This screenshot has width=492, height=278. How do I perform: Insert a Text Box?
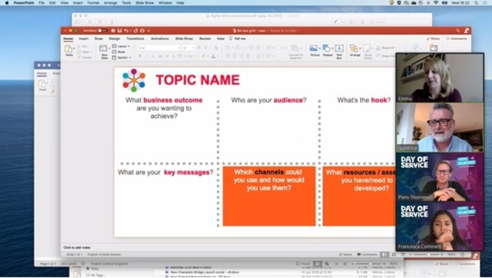pos(339,49)
